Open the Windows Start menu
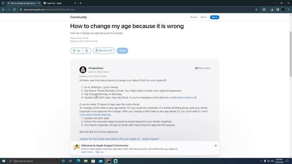Viewport: 292px width, 164px height. pos(4,161)
